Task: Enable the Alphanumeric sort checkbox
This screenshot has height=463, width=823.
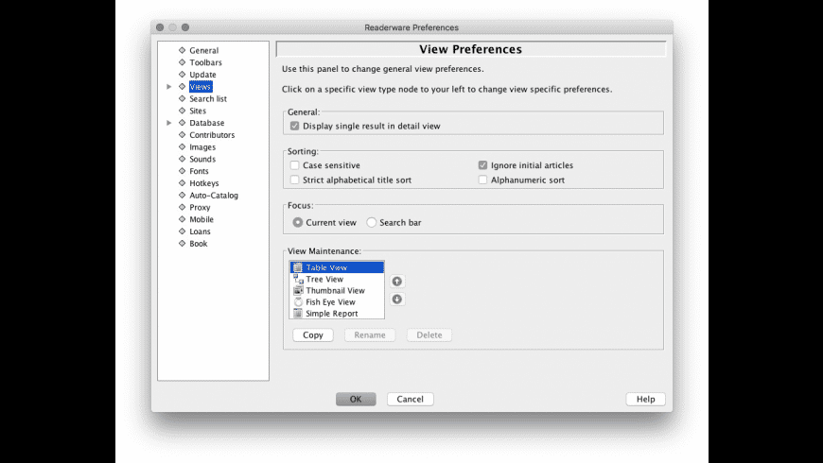Action: pos(482,180)
